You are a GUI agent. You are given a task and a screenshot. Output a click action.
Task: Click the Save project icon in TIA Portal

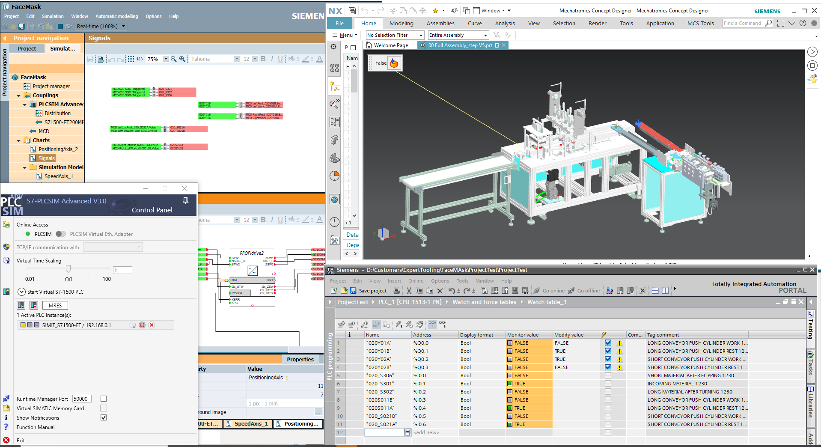coord(353,290)
